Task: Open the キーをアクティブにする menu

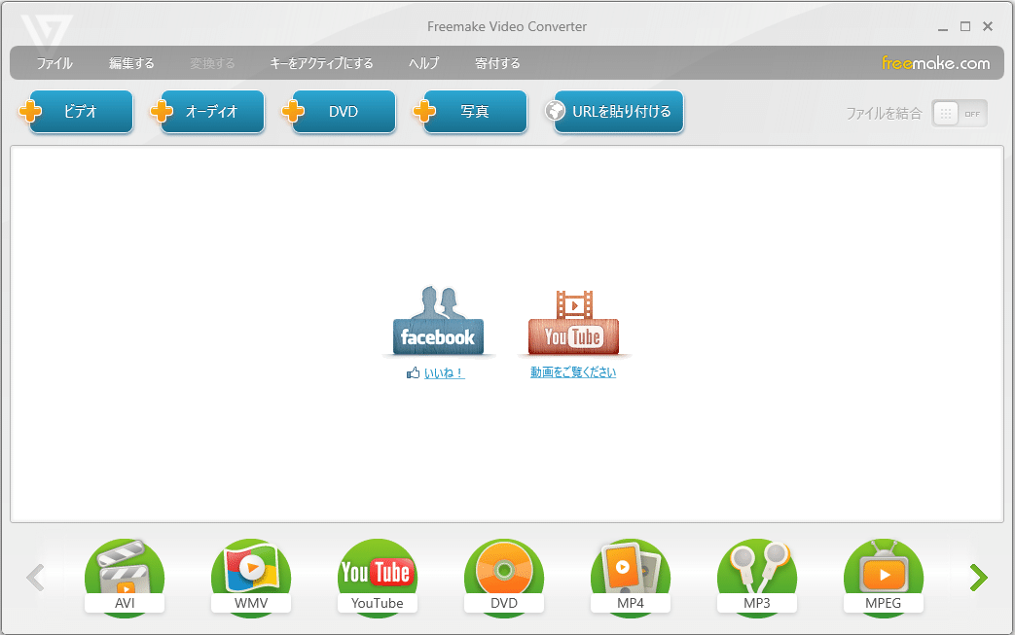Action: pos(321,63)
